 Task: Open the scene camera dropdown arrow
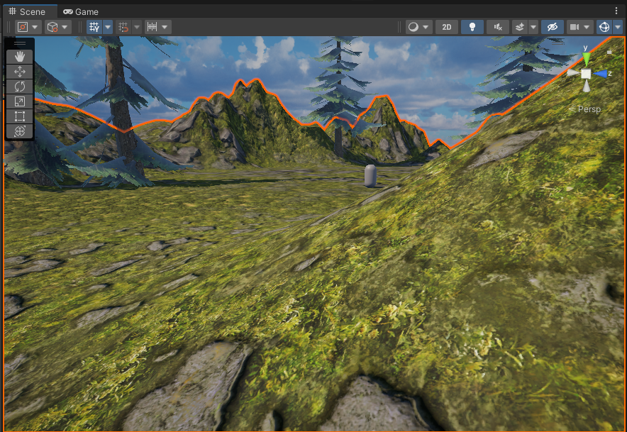tap(587, 27)
